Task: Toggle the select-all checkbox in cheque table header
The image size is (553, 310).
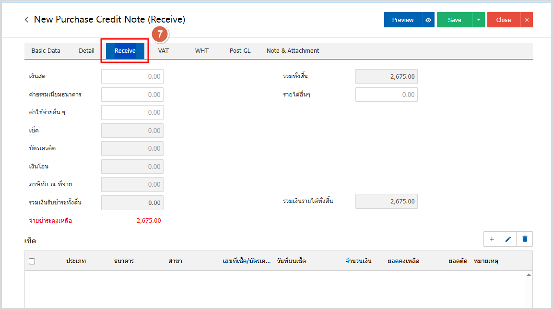Action: tap(32, 261)
